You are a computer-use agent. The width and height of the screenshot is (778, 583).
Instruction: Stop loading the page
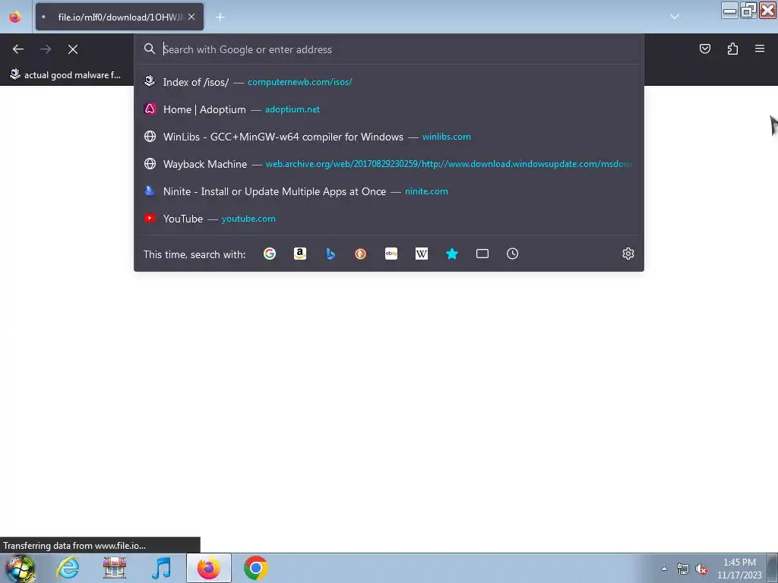(72, 49)
